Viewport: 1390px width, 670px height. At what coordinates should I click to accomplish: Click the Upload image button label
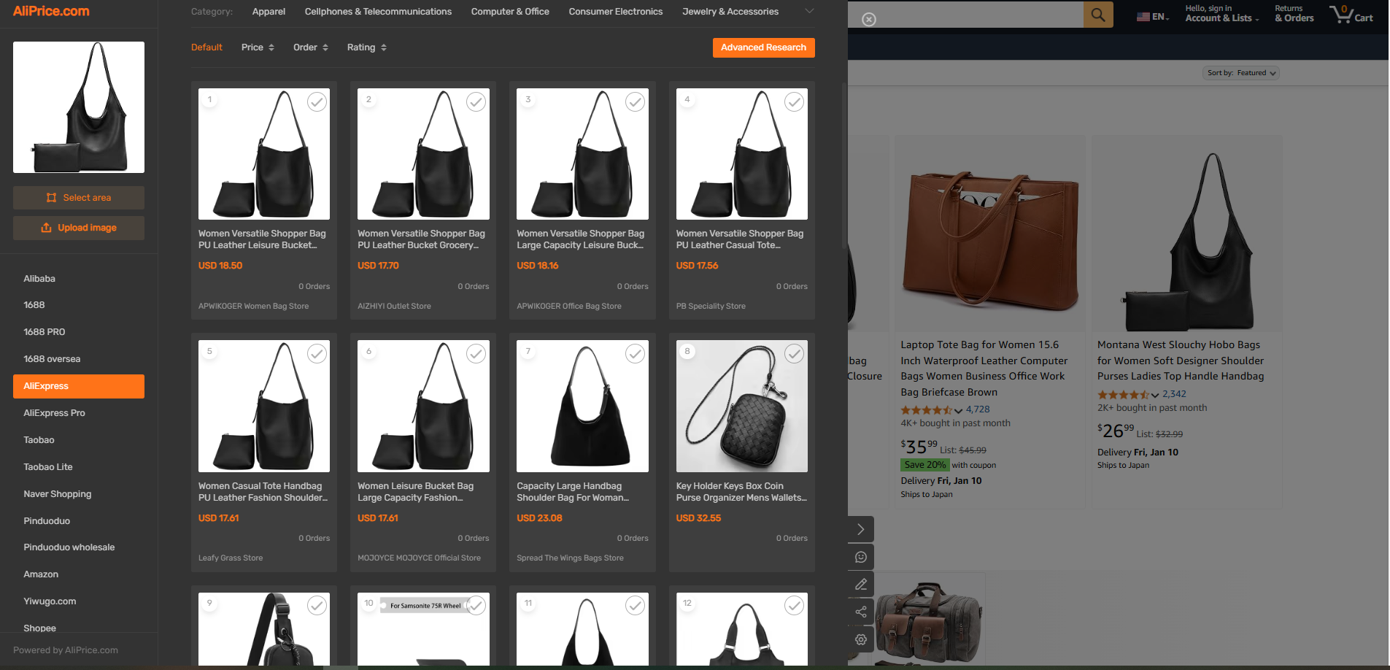[x=88, y=228]
